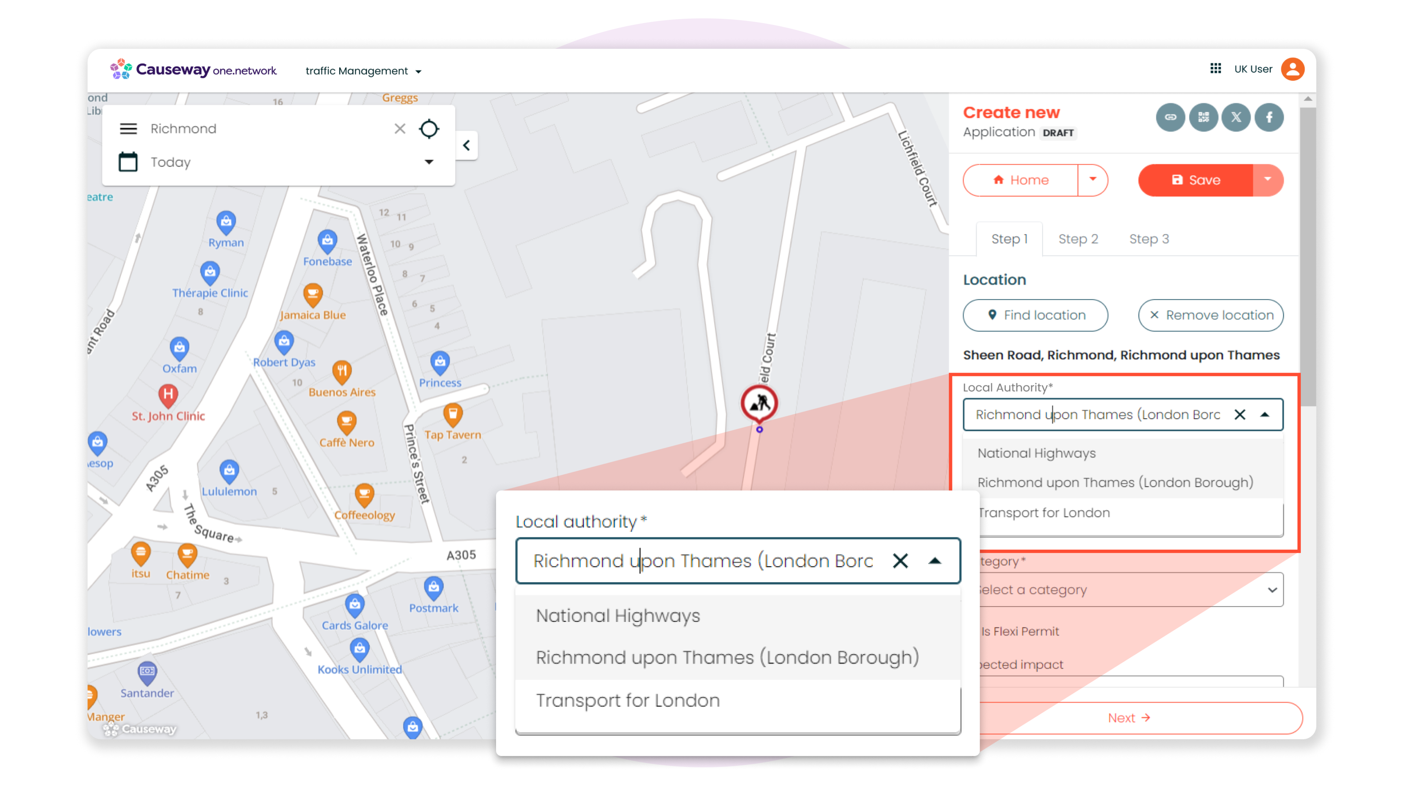Open the Home button dropdown arrow
Viewport: 1411px width, 793px height.
(x=1092, y=180)
